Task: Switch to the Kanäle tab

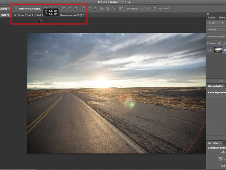Action: click(211, 18)
